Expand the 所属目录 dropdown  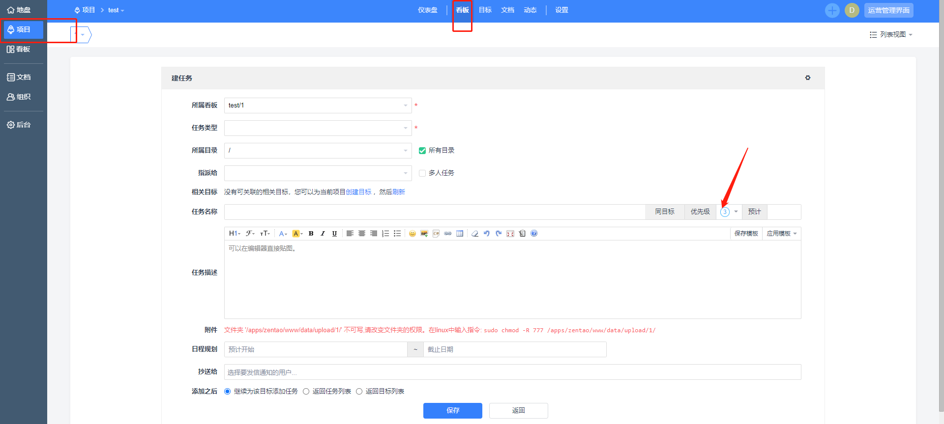[318, 151]
